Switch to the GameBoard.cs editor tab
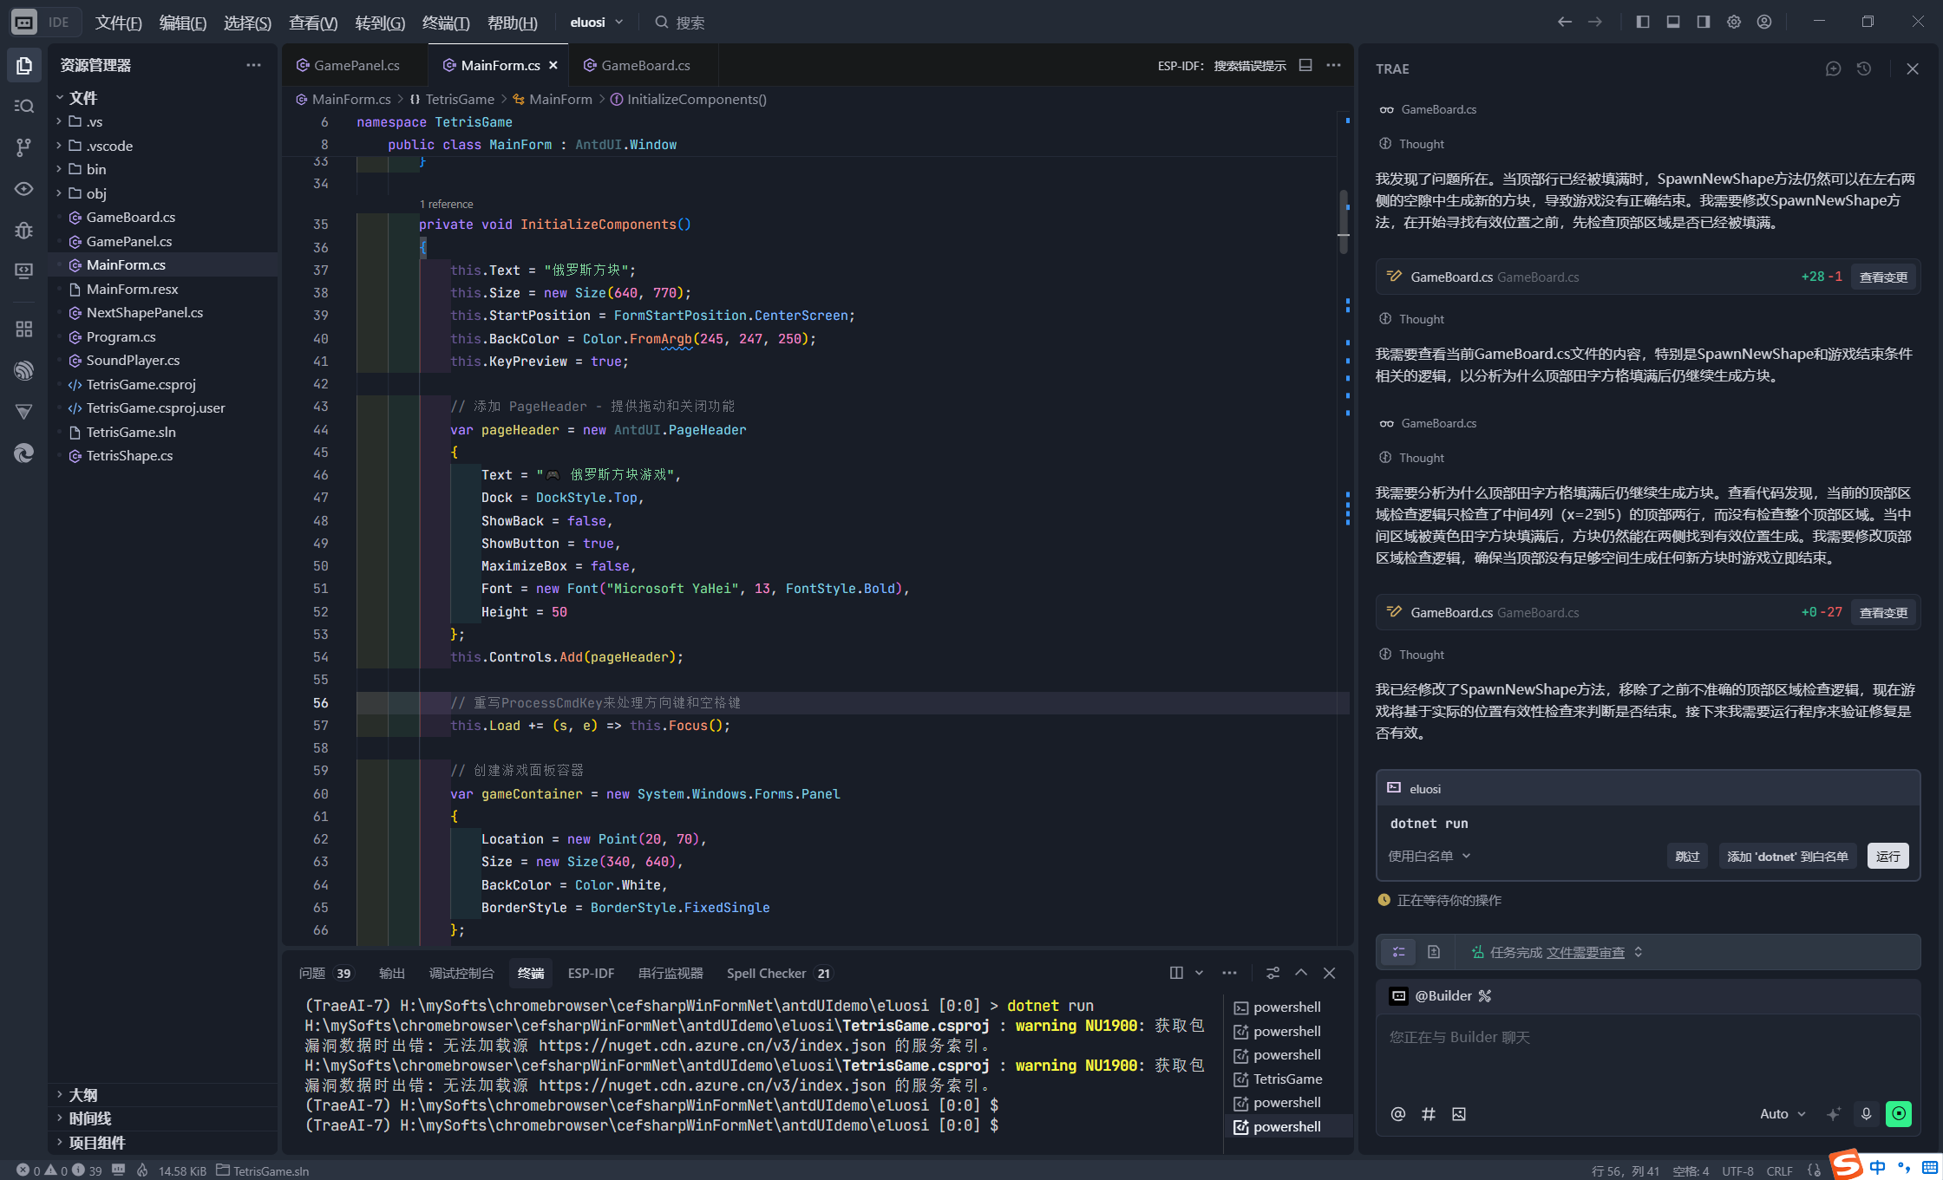The image size is (1943, 1180). click(645, 65)
